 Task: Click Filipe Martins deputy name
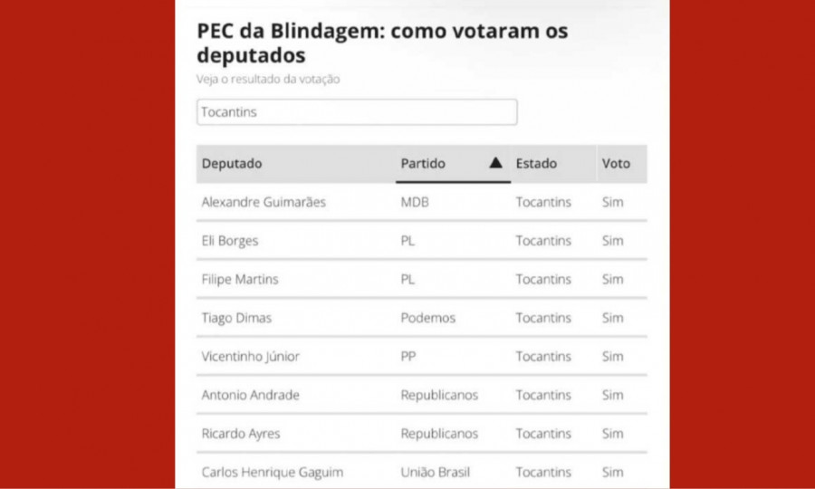(240, 280)
